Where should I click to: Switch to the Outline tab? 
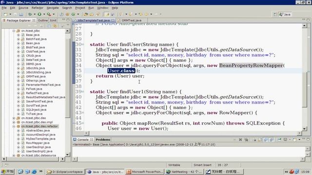(43, 20)
